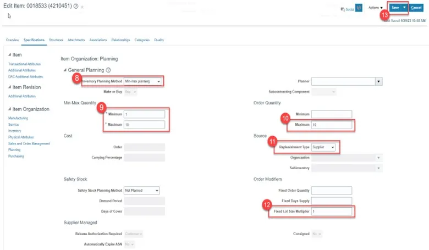Collapse the Item Revision sidebar section
This screenshot has width=429, height=250.
[x=9, y=87]
